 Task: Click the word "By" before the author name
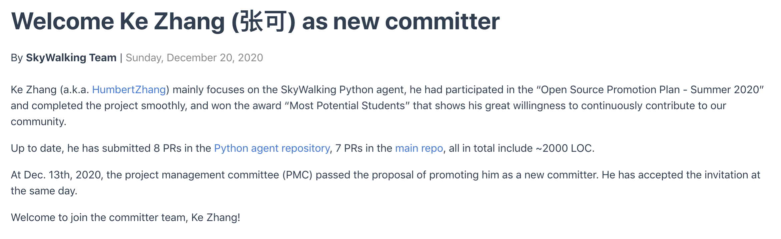[x=17, y=58]
